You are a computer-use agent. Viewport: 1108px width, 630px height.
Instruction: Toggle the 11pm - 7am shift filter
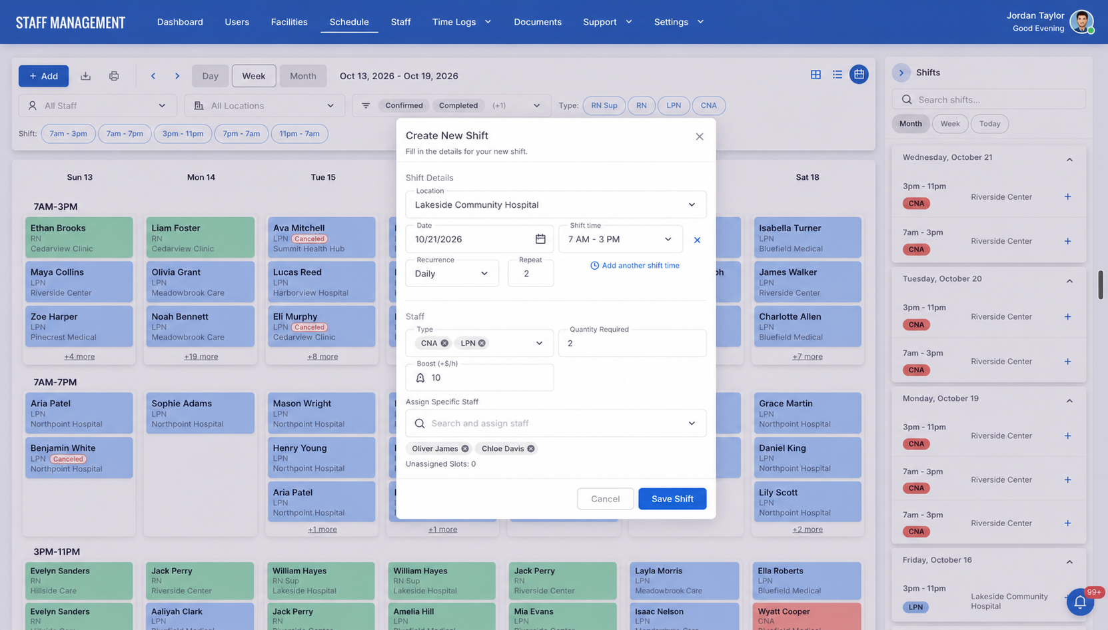coord(299,133)
